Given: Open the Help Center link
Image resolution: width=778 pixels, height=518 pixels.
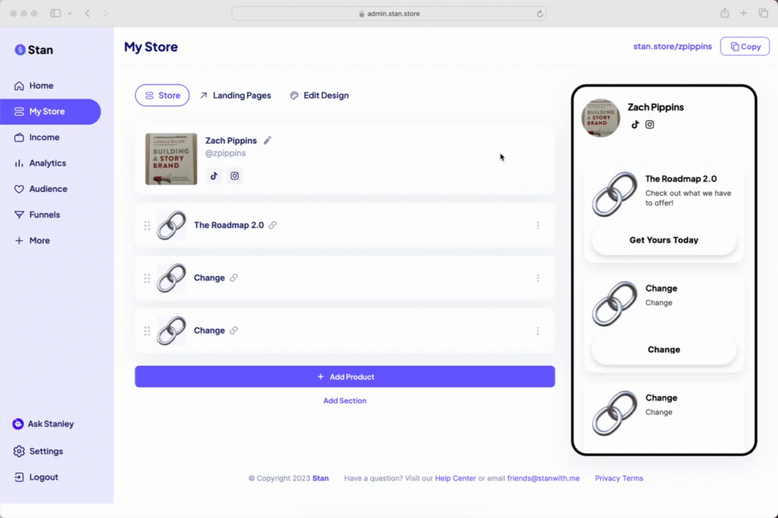Looking at the screenshot, I should pos(455,478).
